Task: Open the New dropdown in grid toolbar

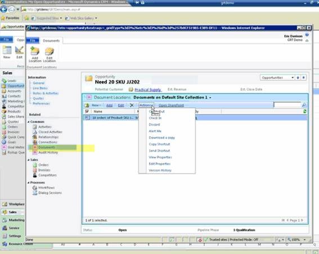Action: [x=96, y=105]
